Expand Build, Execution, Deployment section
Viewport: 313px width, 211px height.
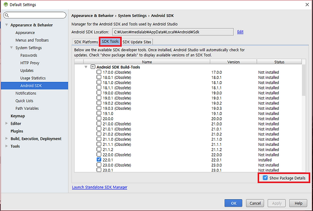coord(7,138)
